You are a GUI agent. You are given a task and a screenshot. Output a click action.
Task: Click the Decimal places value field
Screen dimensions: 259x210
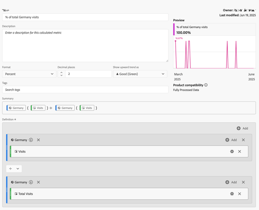click(x=88, y=74)
